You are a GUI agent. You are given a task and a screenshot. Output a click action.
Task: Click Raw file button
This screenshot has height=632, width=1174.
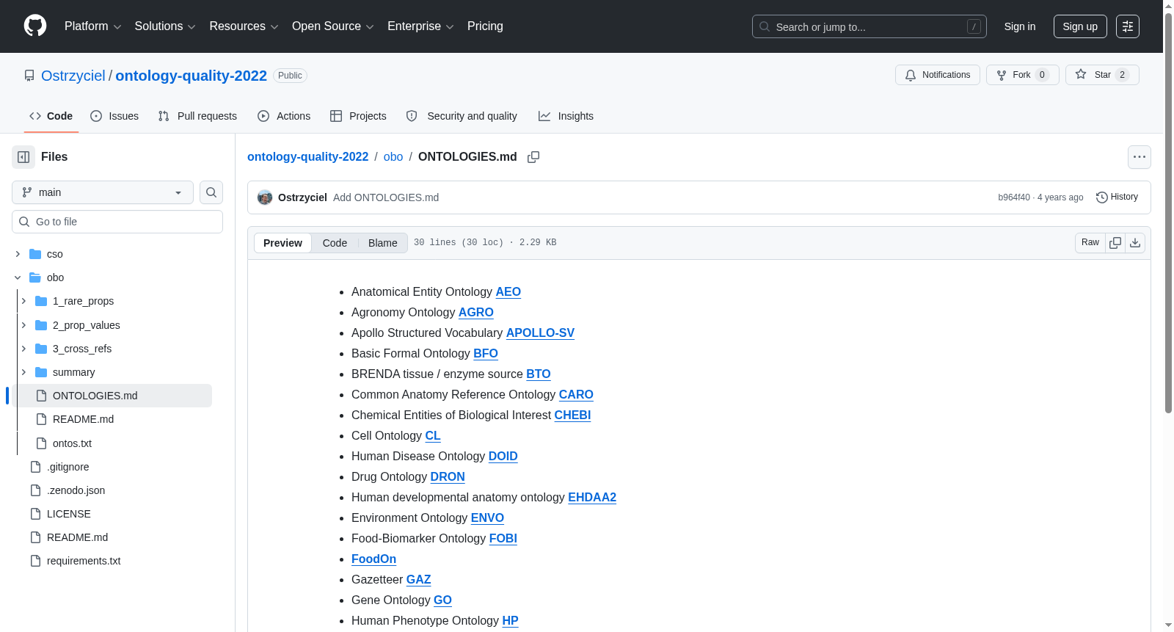click(x=1090, y=243)
